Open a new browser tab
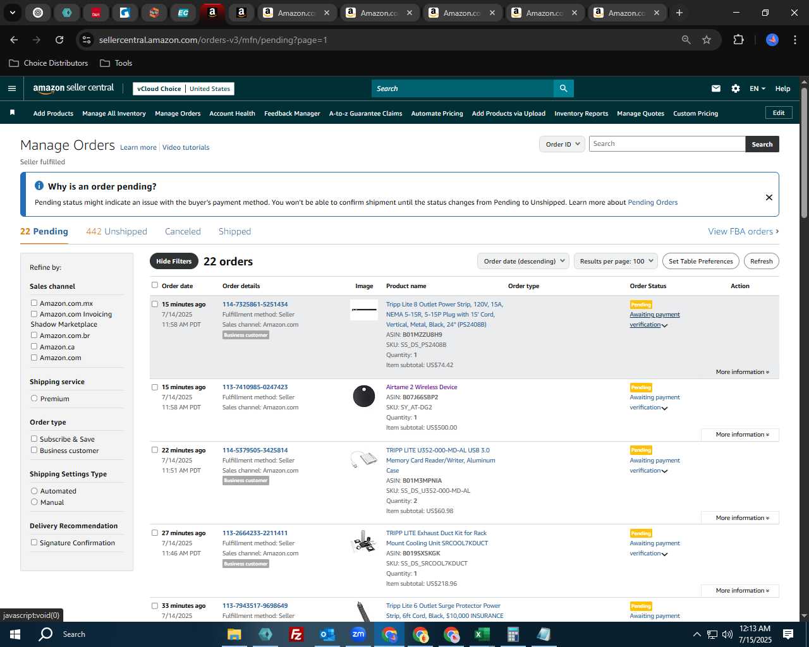The width and height of the screenshot is (809, 647). [679, 13]
